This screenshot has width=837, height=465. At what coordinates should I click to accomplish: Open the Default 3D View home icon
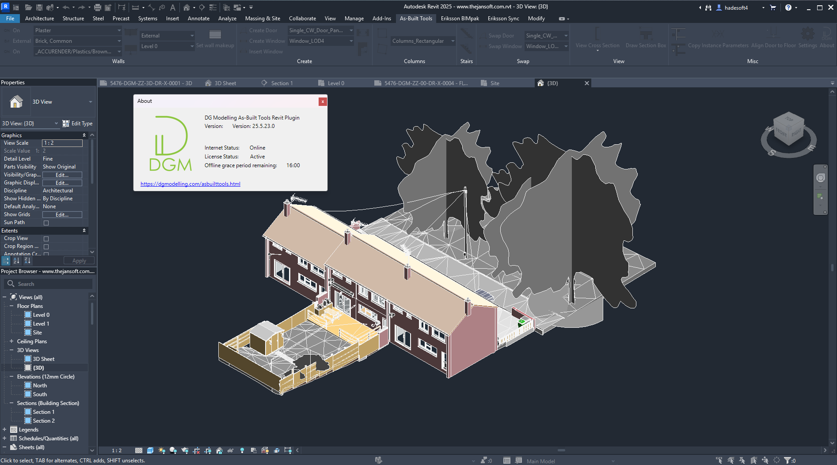[186, 7]
